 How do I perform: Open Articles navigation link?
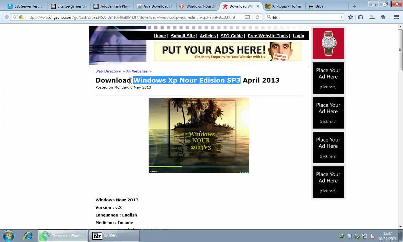click(x=208, y=36)
